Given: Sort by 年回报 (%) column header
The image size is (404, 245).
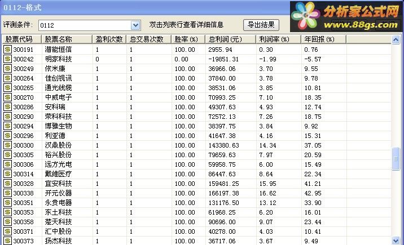Looking at the screenshot, I should pos(324,39).
